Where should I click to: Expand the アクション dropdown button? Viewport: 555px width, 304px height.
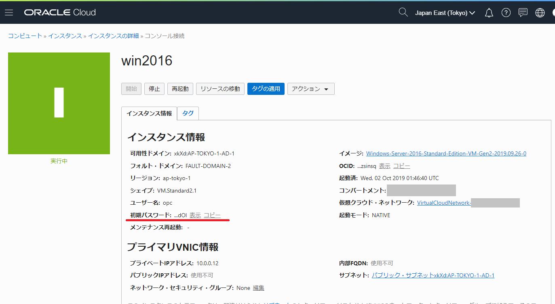pos(311,89)
